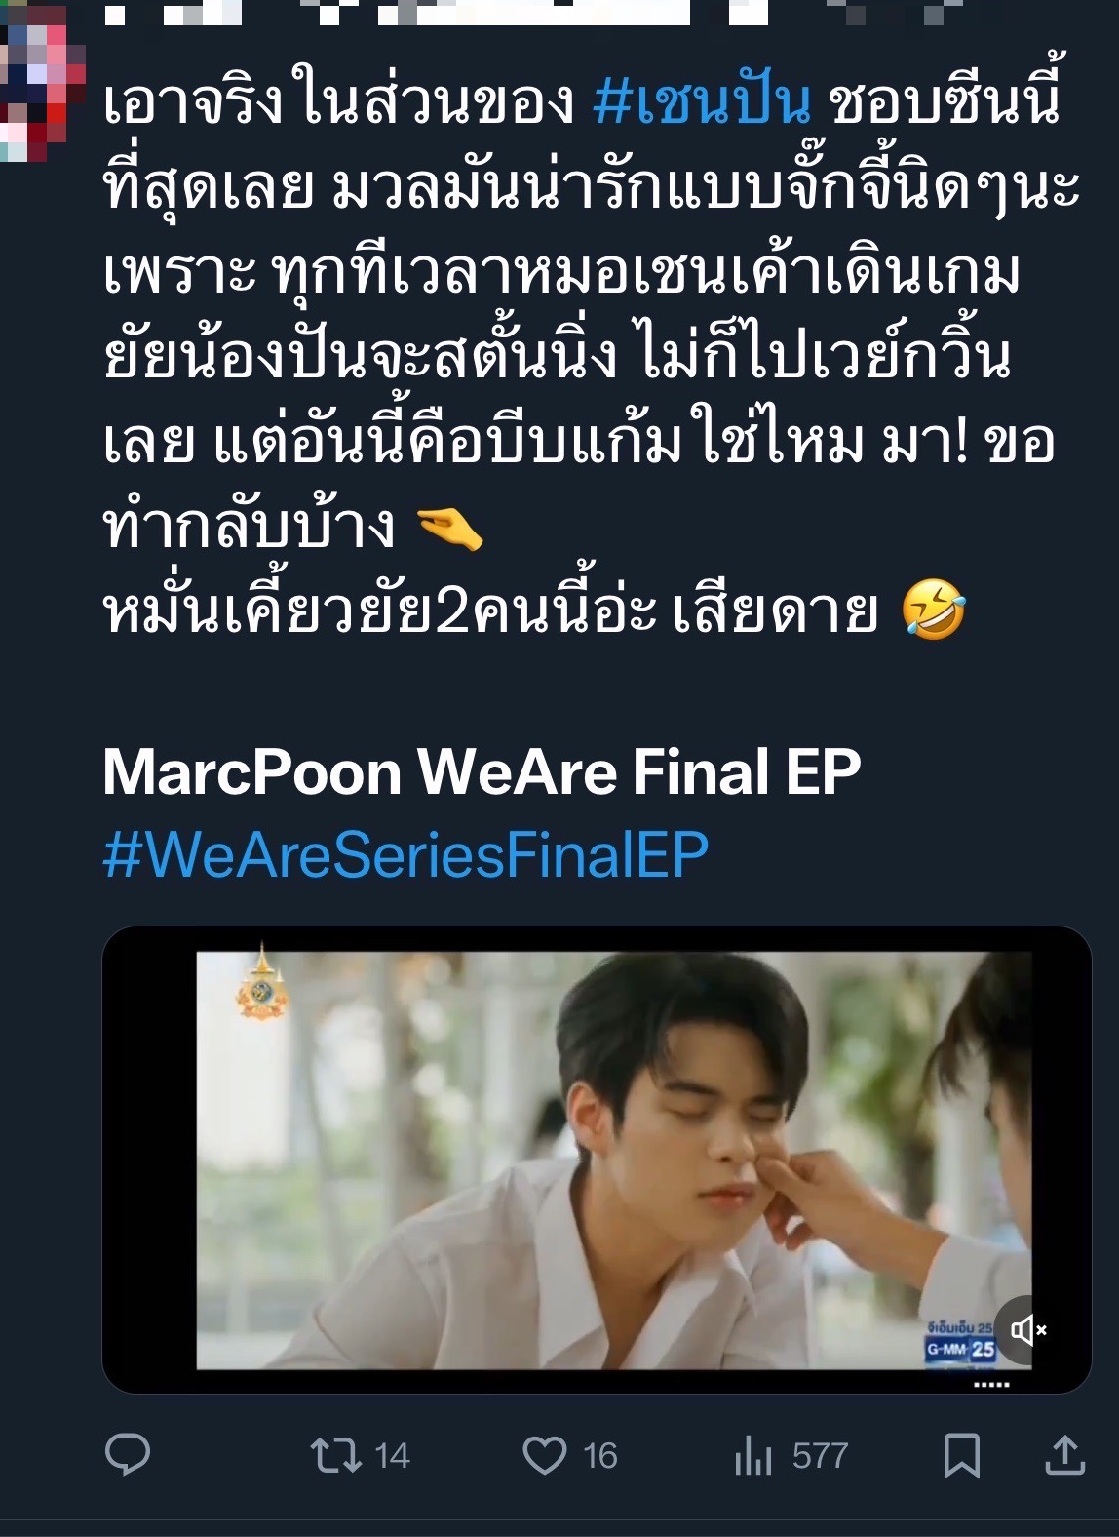Bookmark this tweet

pyautogui.click(x=961, y=1456)
